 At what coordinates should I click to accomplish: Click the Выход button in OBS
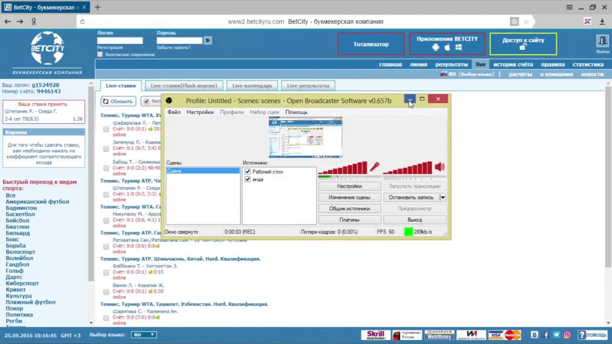pos(415,220)
